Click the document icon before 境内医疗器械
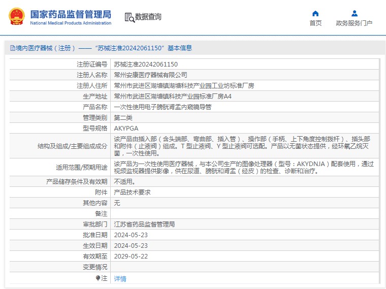The image size is (386, 289). coord(13,48)
